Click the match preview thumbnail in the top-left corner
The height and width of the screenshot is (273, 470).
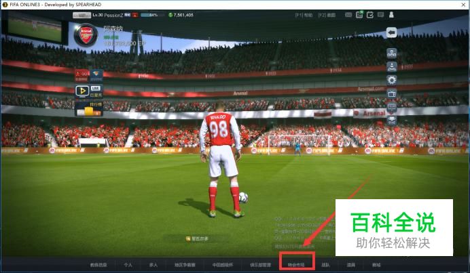coord(35,27)
